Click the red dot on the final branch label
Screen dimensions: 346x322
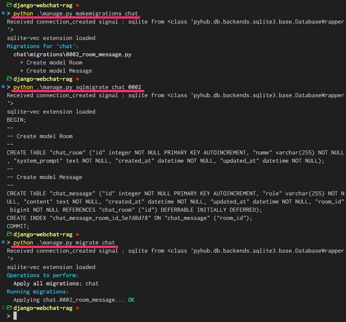(77, 308)
